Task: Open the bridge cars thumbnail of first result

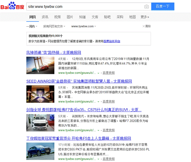Action: (40, 65)
